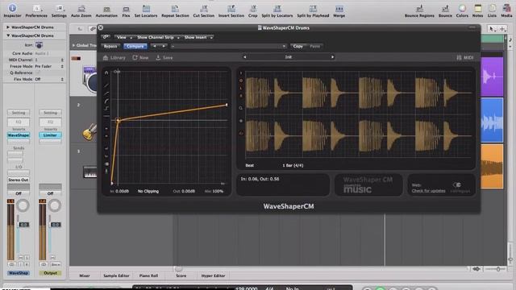Screen dimensions: 516x290
Task: Click the link icon in the plugin header
Action: (106, 37)
